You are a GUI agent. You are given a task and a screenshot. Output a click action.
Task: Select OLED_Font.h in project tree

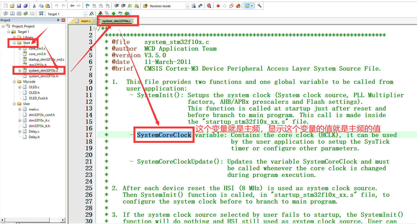[x=38, y=98]
